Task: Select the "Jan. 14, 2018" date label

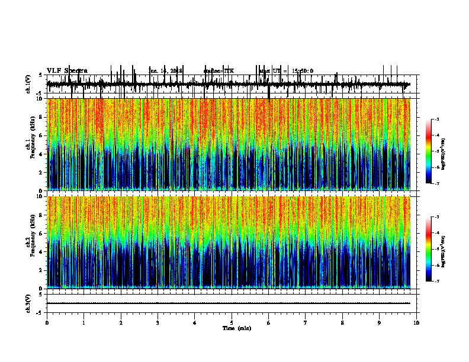Action: (165, 71)
